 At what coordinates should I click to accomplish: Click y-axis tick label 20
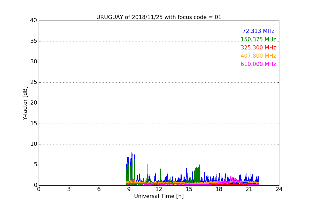pyautogui.click(x=34, y=103)
